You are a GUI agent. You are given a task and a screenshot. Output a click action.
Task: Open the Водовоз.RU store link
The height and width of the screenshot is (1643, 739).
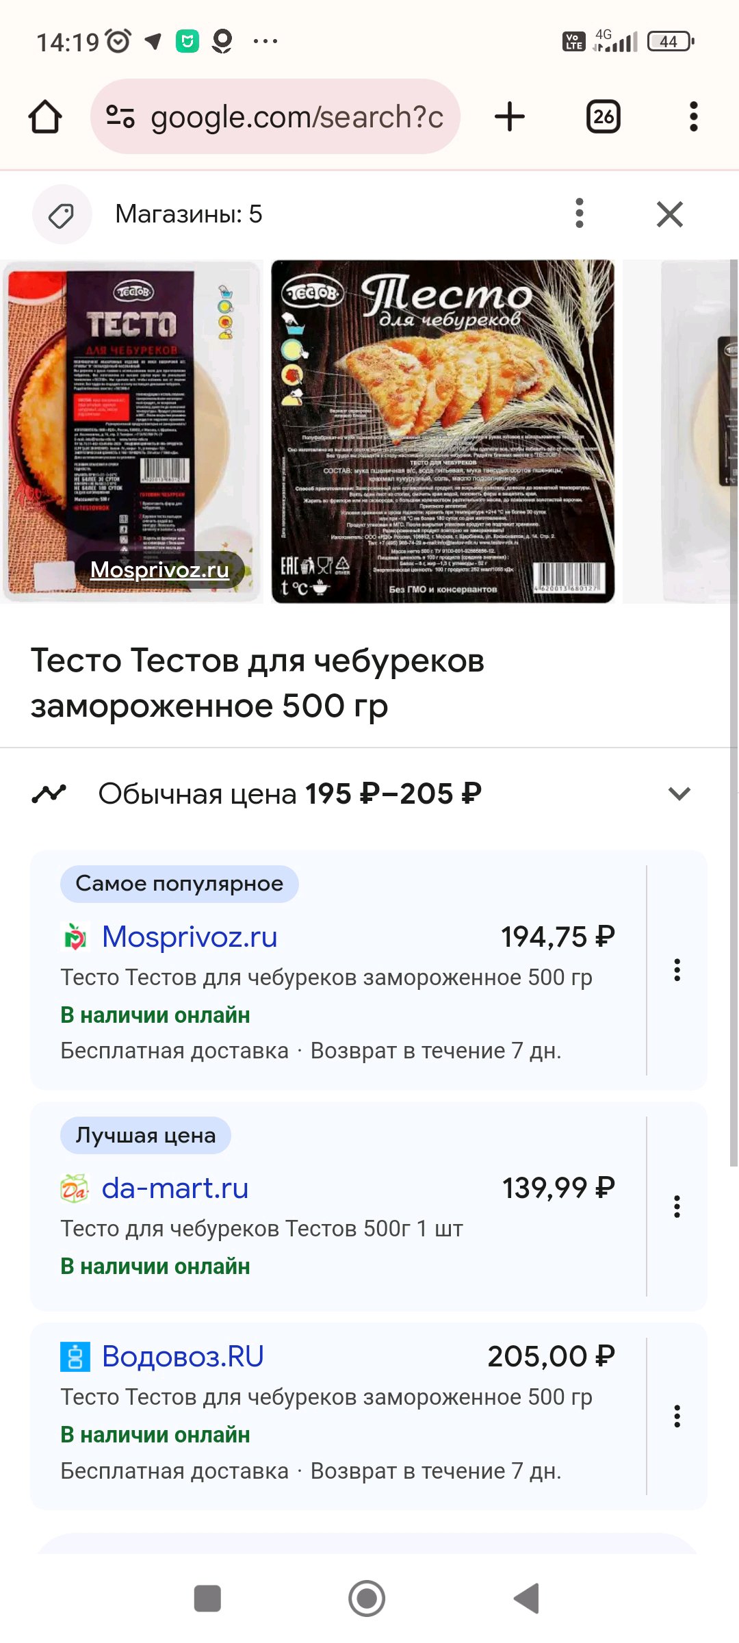click(183, 1356)
